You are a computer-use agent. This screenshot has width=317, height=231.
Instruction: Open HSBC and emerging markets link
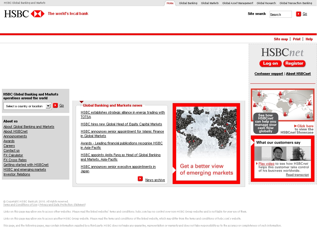click(25, 169)
